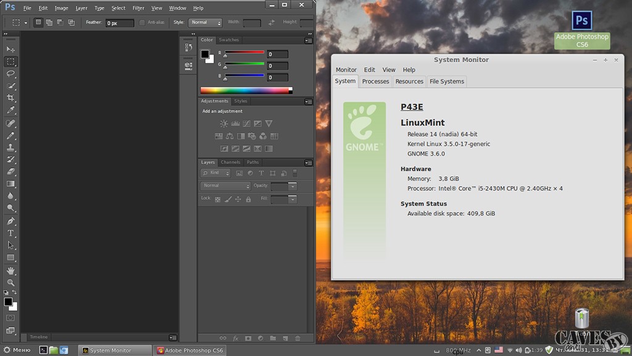This screenshot has height=356, width=632.
Task: Expand the Fill slider dropdown
Action: 293,200
